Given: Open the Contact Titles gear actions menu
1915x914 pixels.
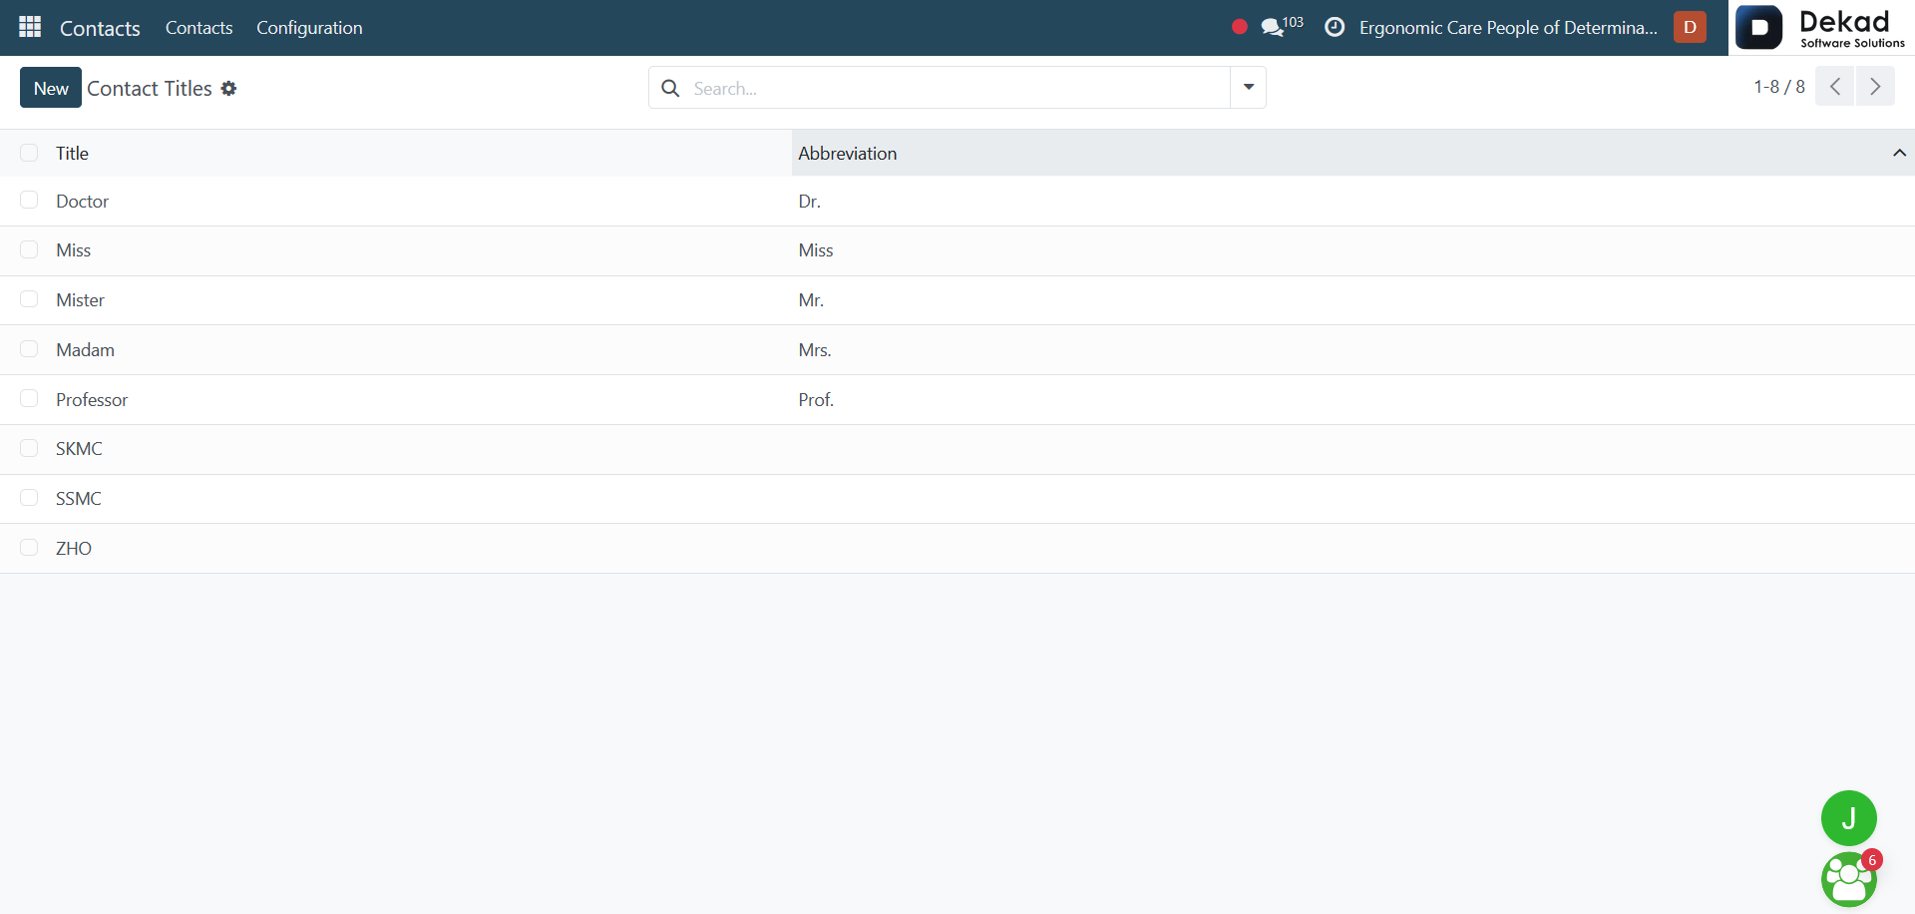Looking at the screenshot, I should tap(228, 89).
